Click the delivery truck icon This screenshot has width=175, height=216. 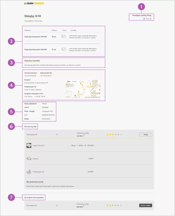(29, 158)
